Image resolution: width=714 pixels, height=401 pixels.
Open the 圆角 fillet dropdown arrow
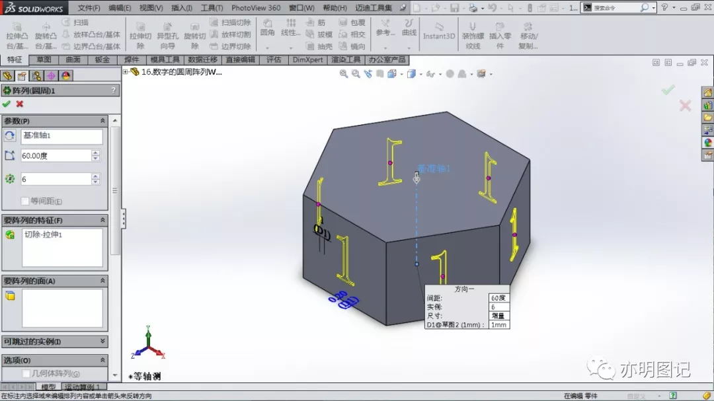267,48
